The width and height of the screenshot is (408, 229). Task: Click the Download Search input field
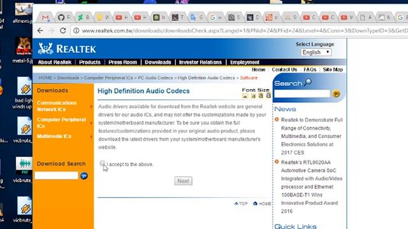click(x=57, y=176)
